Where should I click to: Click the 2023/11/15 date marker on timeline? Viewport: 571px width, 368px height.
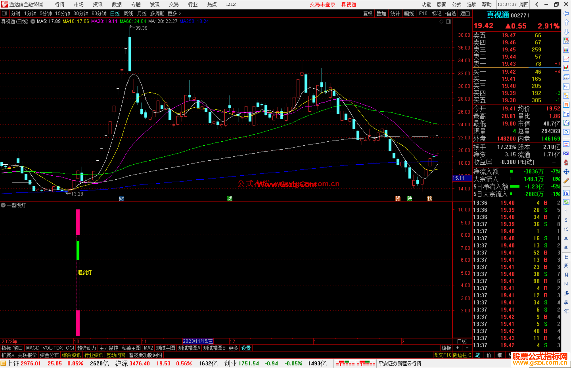(198, 341)
